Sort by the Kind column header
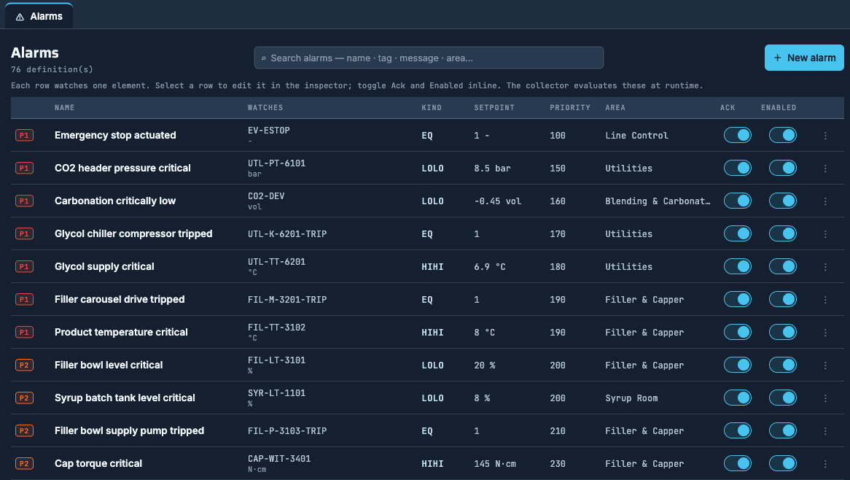The height and width of the screenshot is (480, 850). tap(432, 107)
